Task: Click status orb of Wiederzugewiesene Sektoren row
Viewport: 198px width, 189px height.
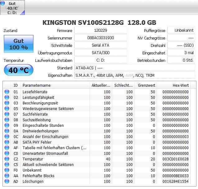Action: pos(7,108)
